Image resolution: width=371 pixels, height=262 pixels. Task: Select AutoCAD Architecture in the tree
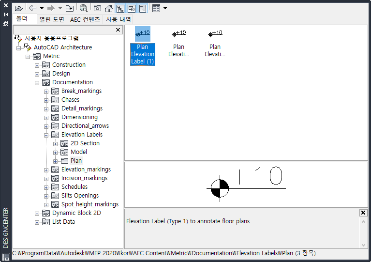point(63,47)
